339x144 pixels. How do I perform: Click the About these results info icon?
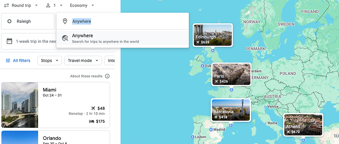pyautogui.click(x=107, y=76)
